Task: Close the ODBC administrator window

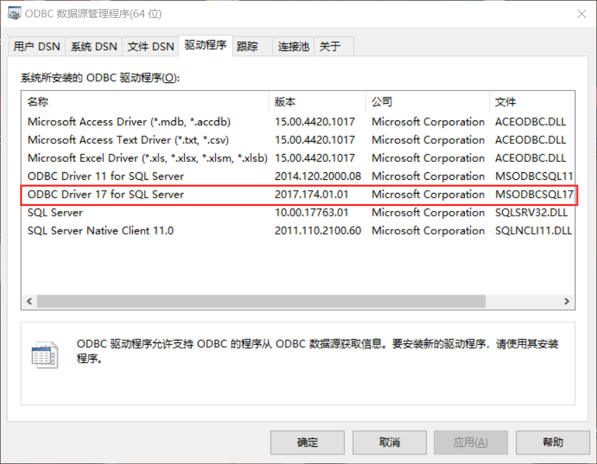Action: click(x=581, y=14)
